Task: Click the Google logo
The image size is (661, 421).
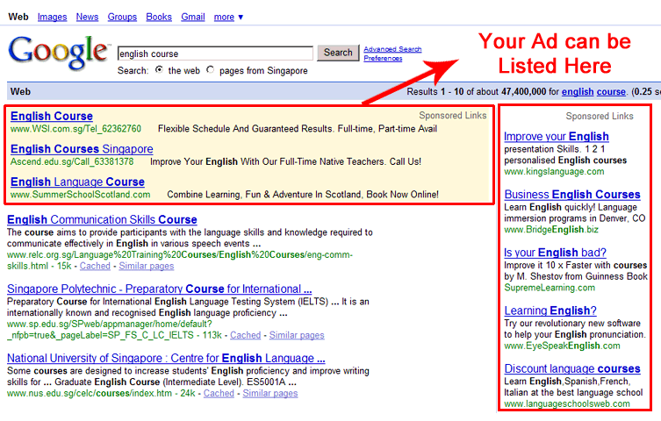Action: coord(59,53)
